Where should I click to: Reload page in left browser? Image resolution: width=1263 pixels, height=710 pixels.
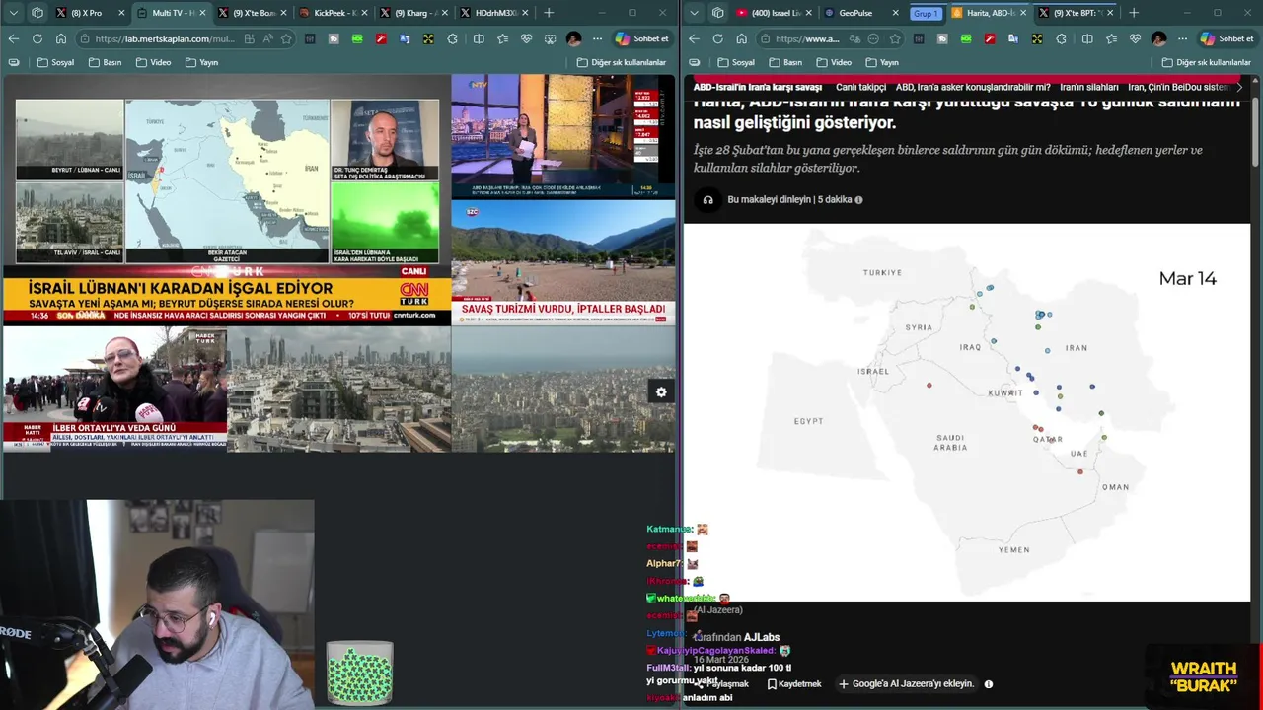[x=37, y=38]
